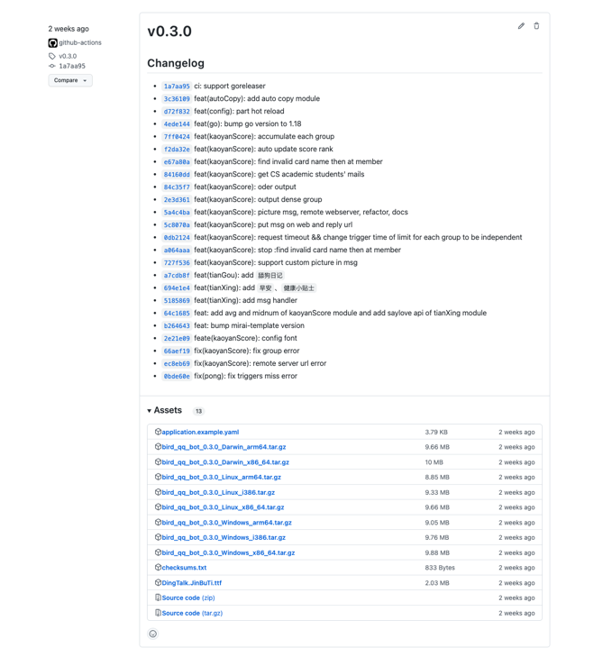This screenshot has height=657, width=612.
Task: Download the Darwin_arm64 tar.gz asset
Action: [224, 447]
